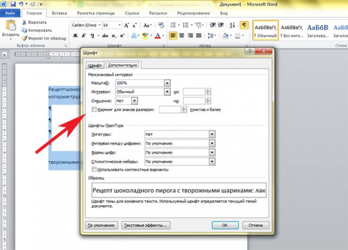The width and height of the screenshot is (348, 250).
Task: Open Текстовые эффекты button
Action: [146, 225]
